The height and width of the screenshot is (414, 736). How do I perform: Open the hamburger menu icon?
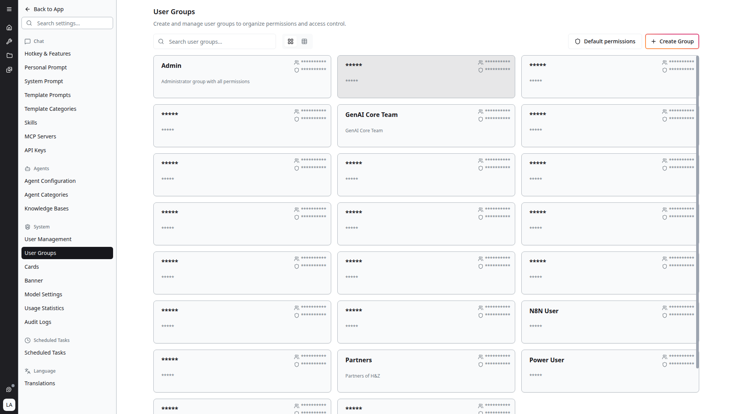9,9
